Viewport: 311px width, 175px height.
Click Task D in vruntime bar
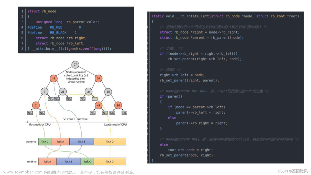point(110,141)
